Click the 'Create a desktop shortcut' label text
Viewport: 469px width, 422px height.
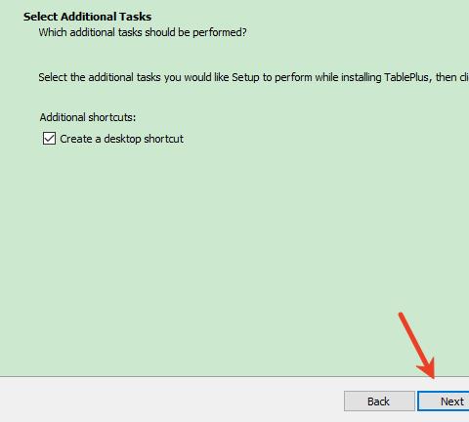[121, 139]
